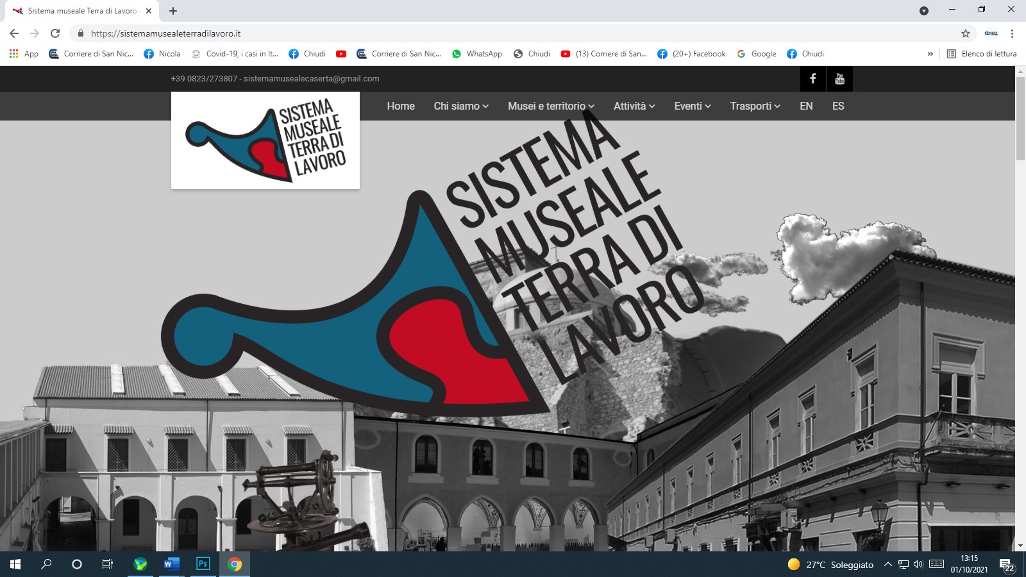
Task: Go to the Home menu item
Action: [x=401, y=106]
